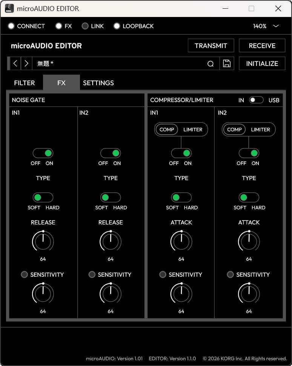Viewport: 292px width, 366px height.
Task: Click Compressor IN2 SENSITIVITY knob
Action: 249,293
